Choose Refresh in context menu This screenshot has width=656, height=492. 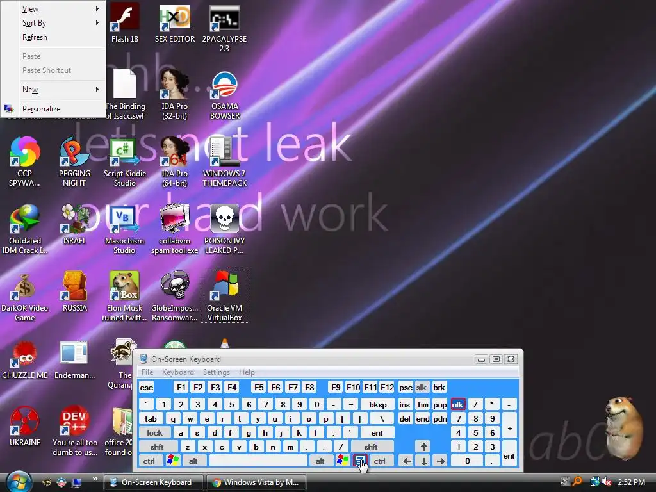click(54, 37)
